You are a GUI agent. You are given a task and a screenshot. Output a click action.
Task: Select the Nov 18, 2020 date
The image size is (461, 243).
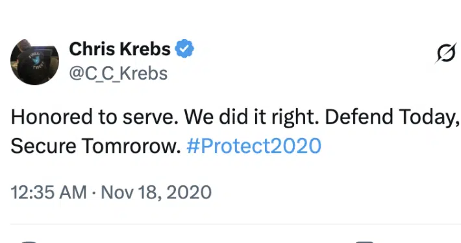click(156, 192)
